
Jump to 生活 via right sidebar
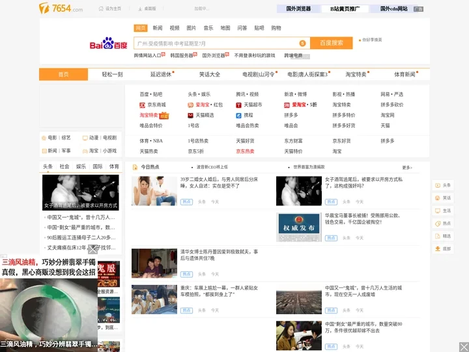(443, 211)
